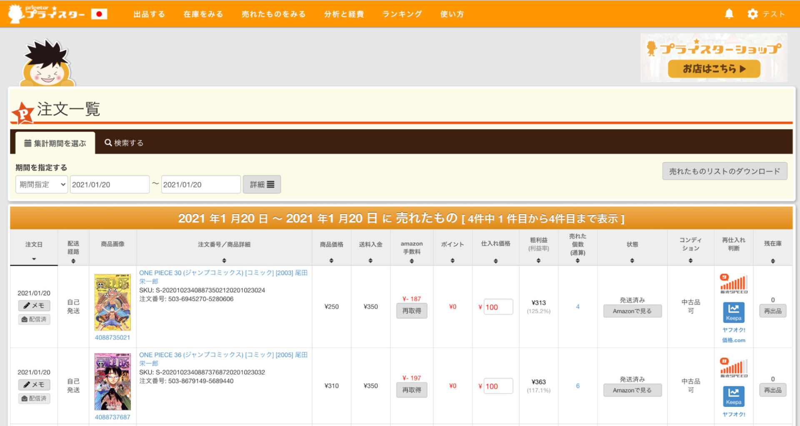Open 使い方 menu
800x426 pixels.
coord(452,14)
